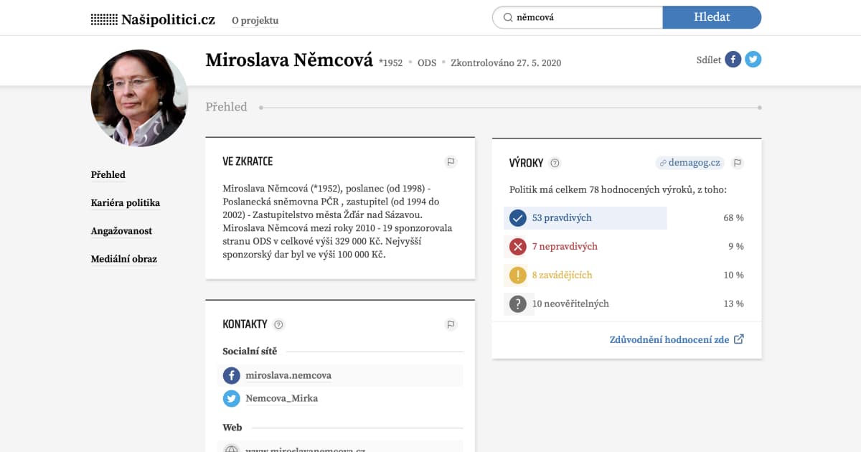Click the Našipolitici.cz logo
The height and width of the screenshot is (452, 861).
click(153, 19)
